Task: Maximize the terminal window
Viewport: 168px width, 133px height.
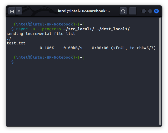Action: click(150, 11)
